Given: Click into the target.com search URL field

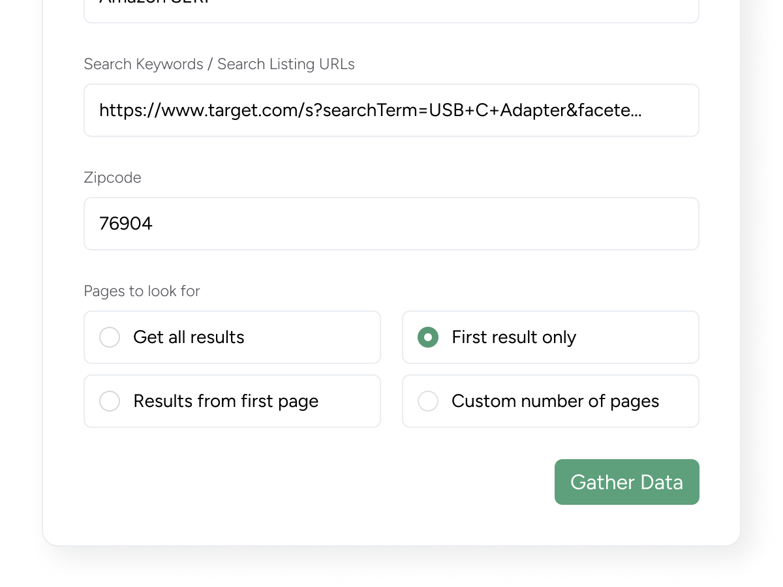Looking at the screenshot, I should pyautogui.click(x=391, y=110).
